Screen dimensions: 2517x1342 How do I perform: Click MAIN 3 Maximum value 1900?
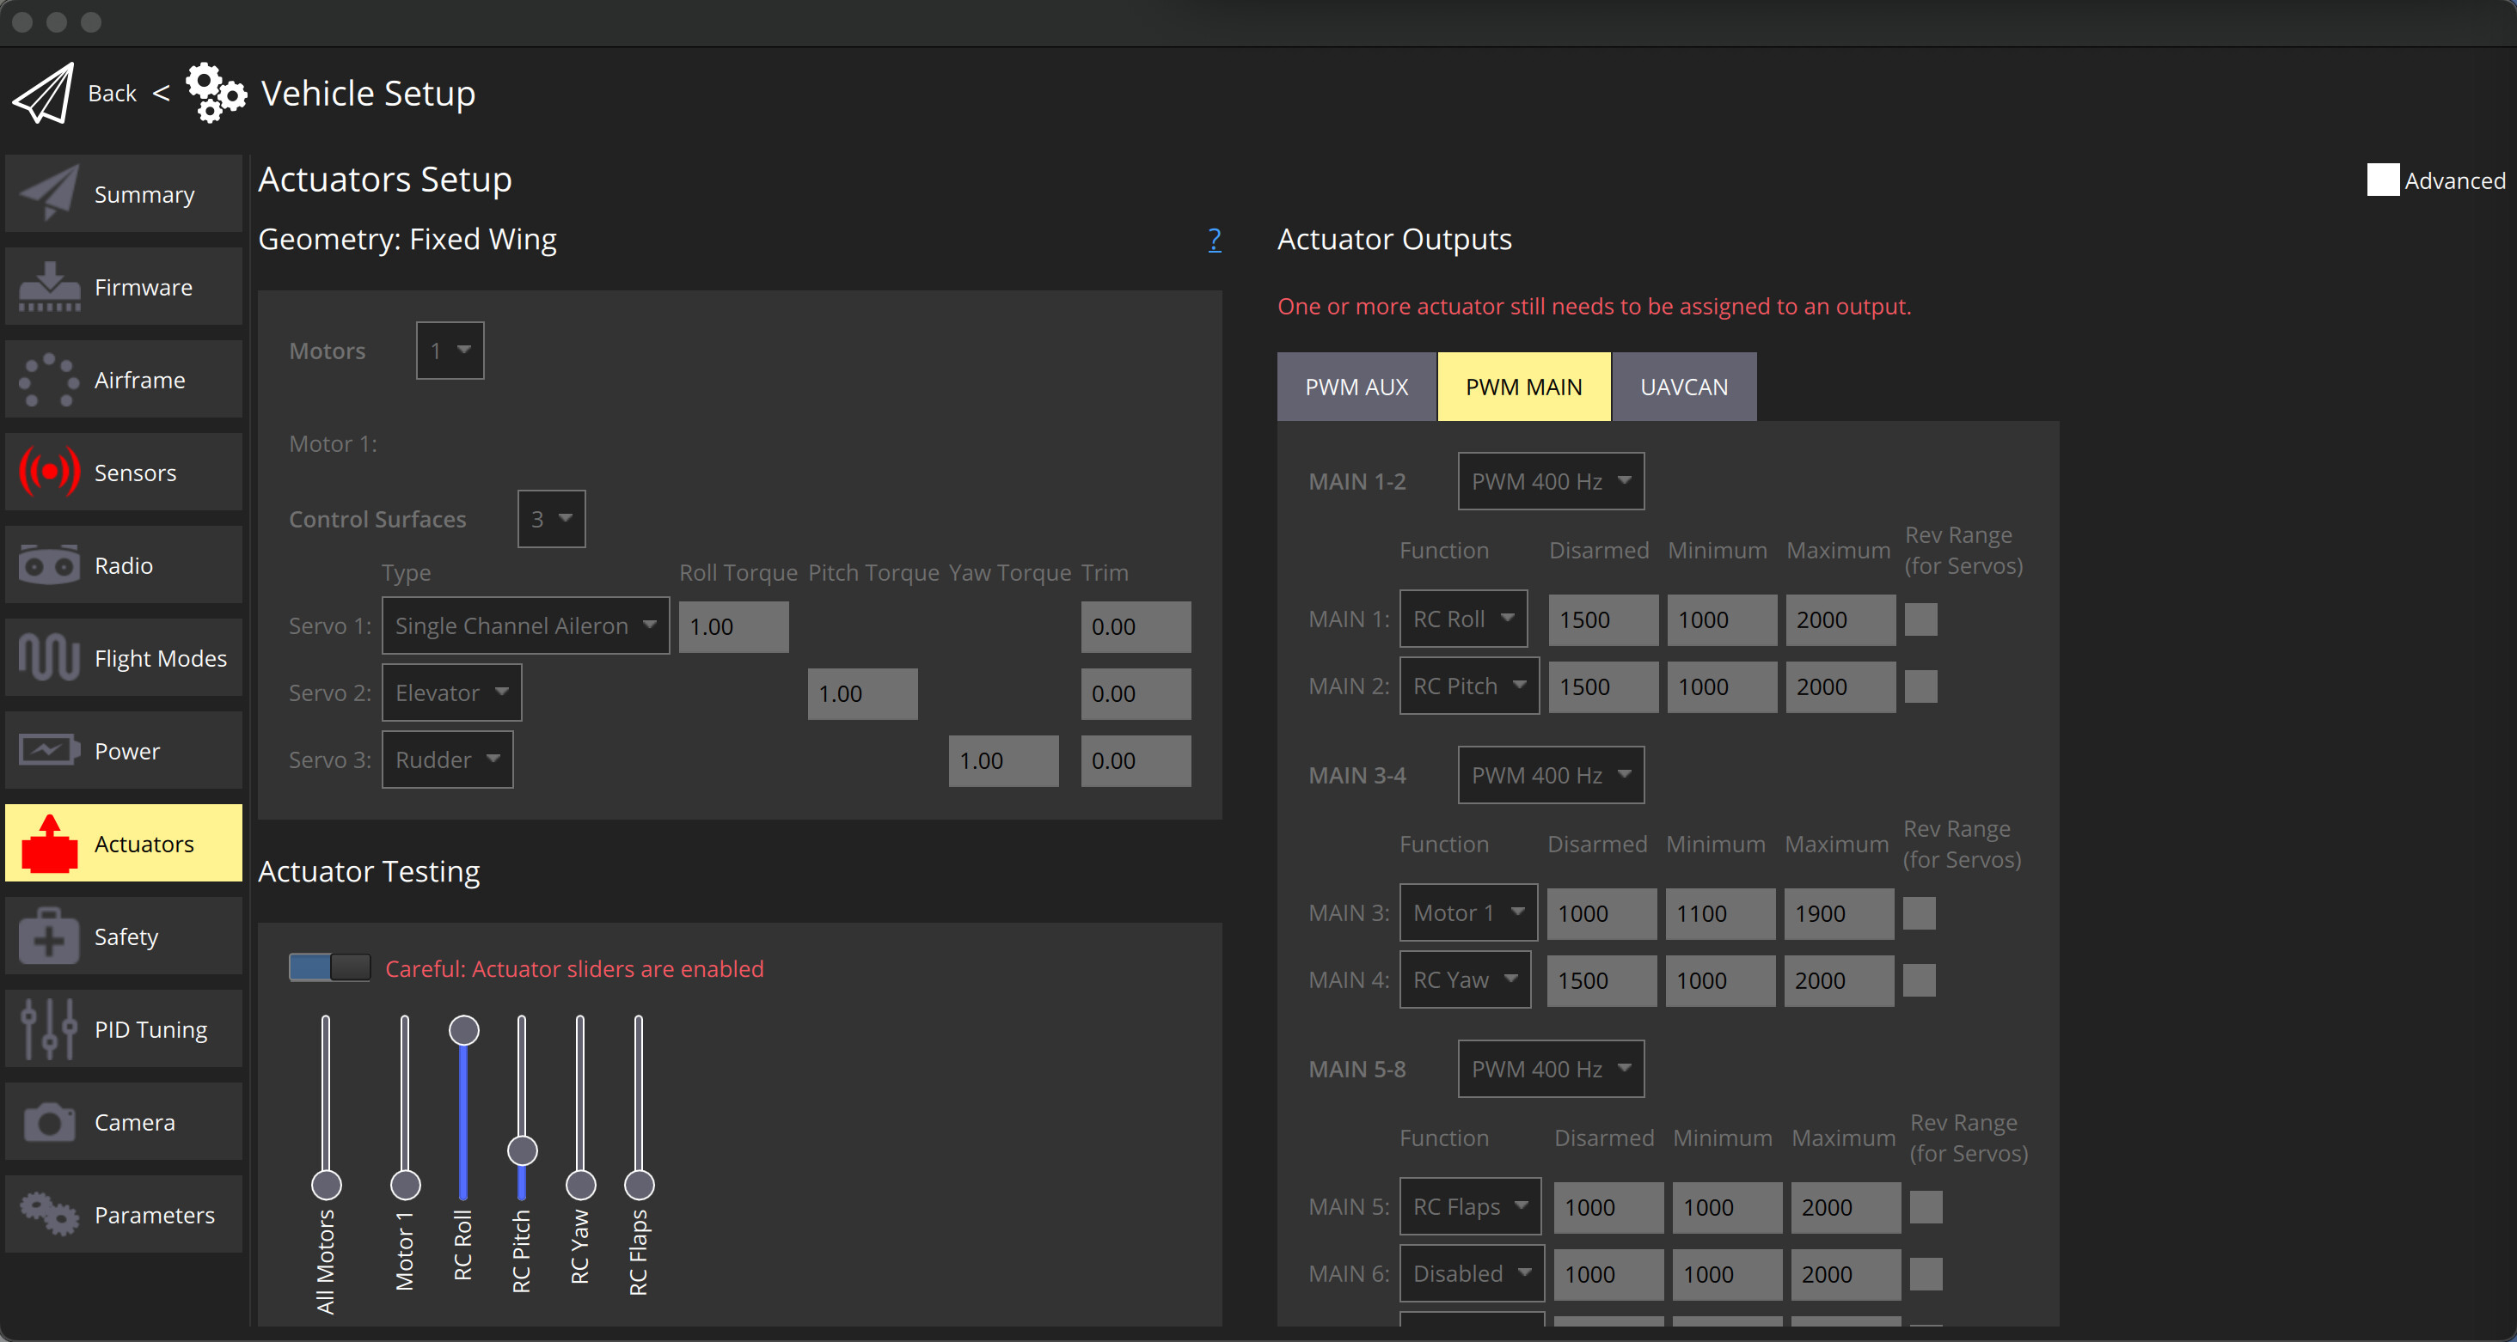(1838, 913)
